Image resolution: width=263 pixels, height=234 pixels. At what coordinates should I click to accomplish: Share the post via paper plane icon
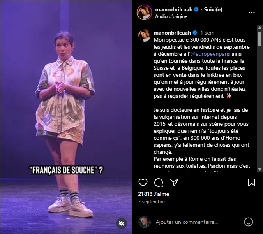point(174,182)
